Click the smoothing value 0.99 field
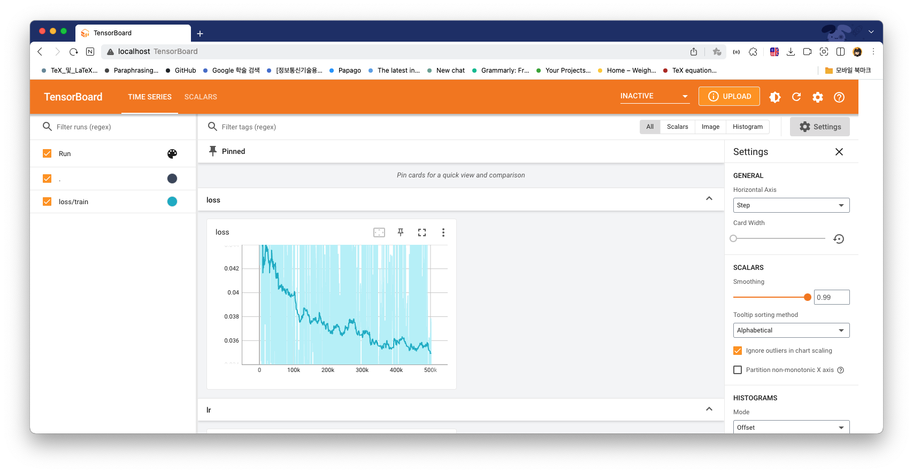Screen dimensions: 913x473 (832, 297)
